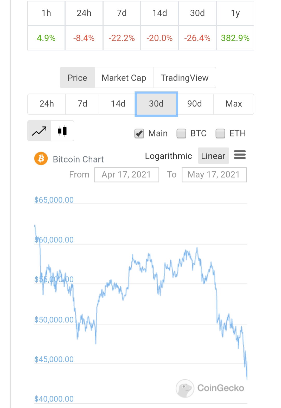Switch chart scale to Logarithmic

(168, 156)
